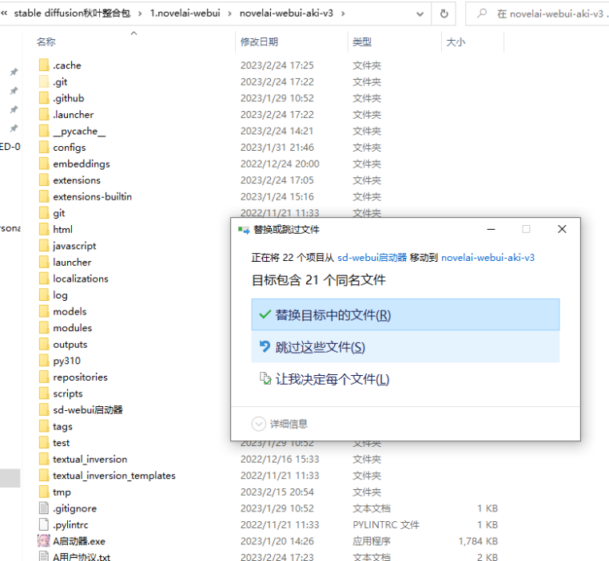609x561 pixels.
Task: Select the .cache folder icon
Action: pyautogui.click(x=44, y=65)
